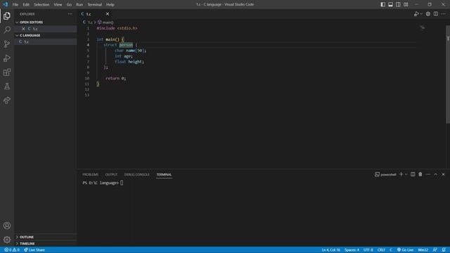This screenshot has height=253, width=450.
Task: Open the Search view in activity bar
Action: click(x=7, y=30)
